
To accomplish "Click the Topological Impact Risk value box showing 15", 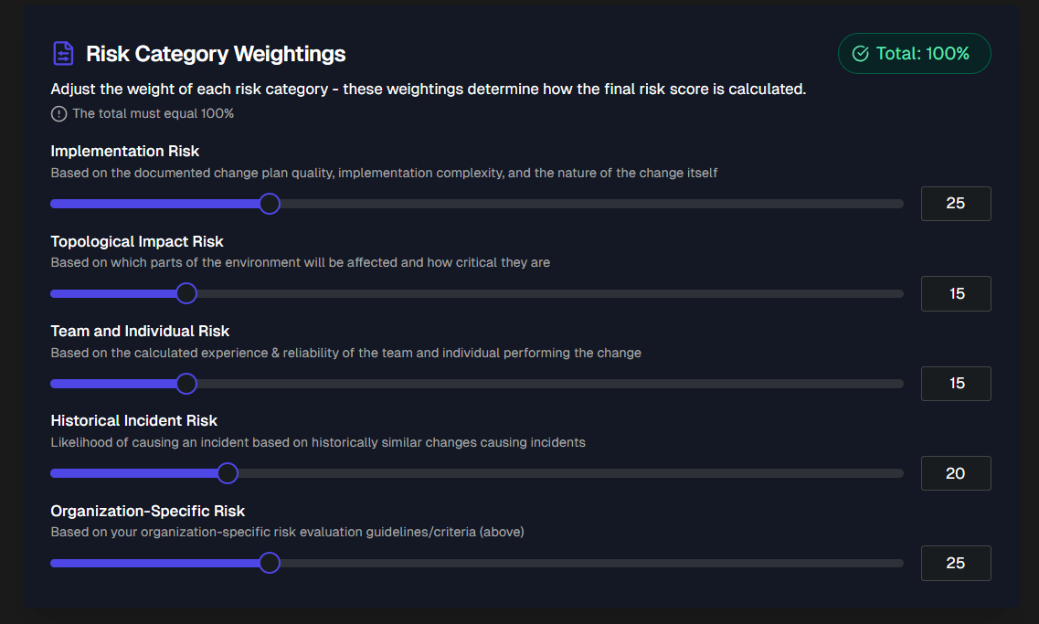I will pos(956,293).
